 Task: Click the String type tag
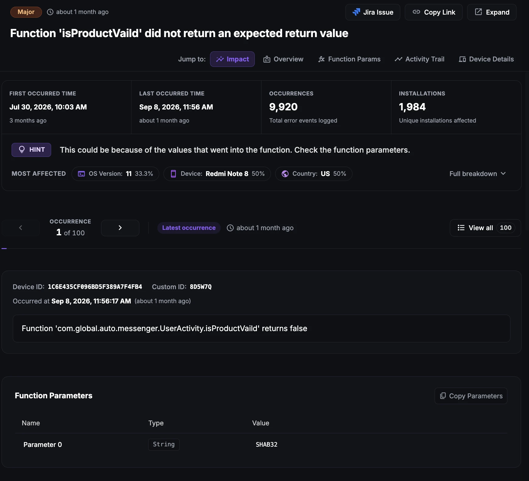pyautogui.click(x=164, y=445)
